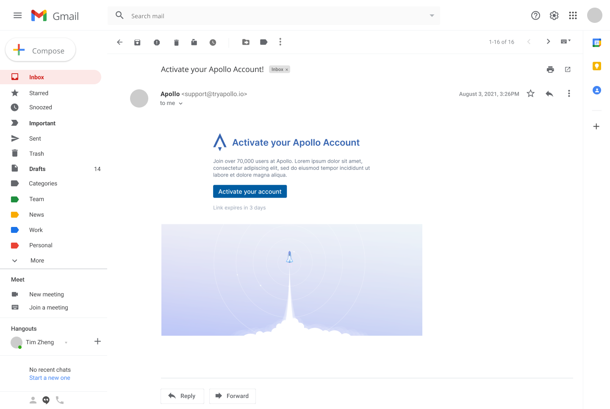Open the toolbar More options menu
This screenshot has height=409, width=610.
click(280, 42)
